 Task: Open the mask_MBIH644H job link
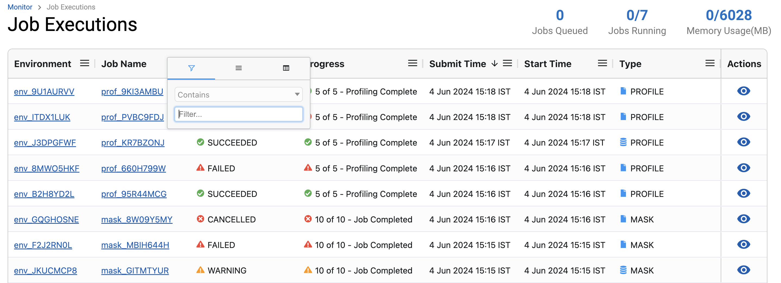pyautogui.click(x=135, y=245)
